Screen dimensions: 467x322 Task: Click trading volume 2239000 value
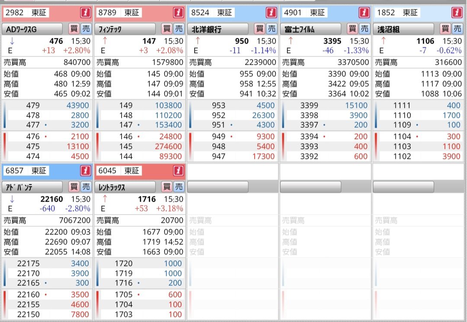[x=261, y=62]
